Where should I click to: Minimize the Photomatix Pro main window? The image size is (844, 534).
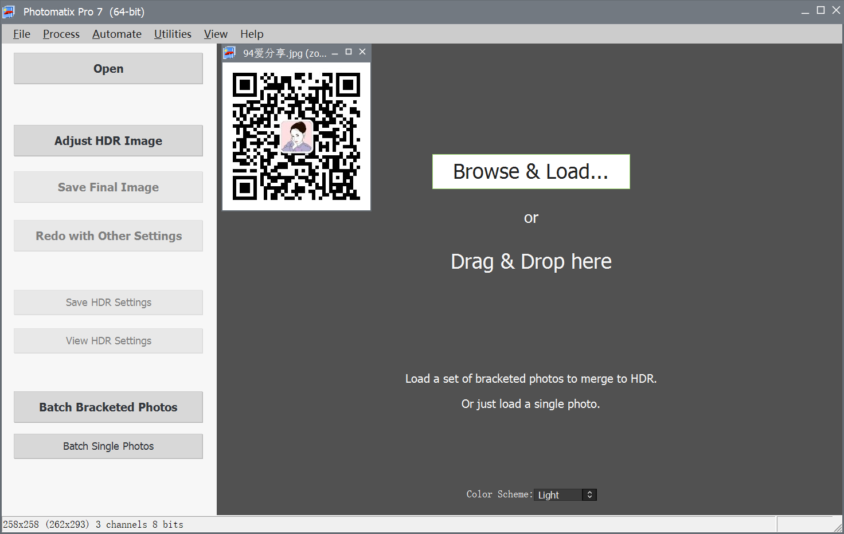click(x=806, y=11)
